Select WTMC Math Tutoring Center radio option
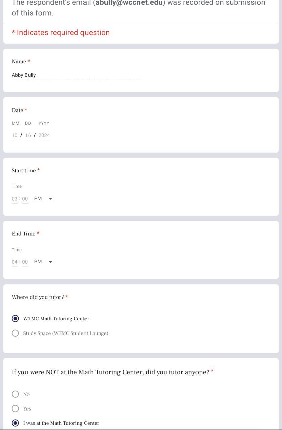 (x=15, y=319)
